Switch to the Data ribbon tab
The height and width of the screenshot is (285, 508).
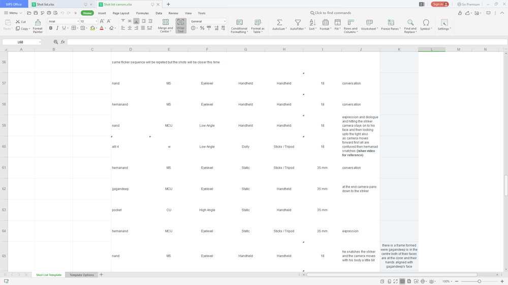tap(158, 13)
